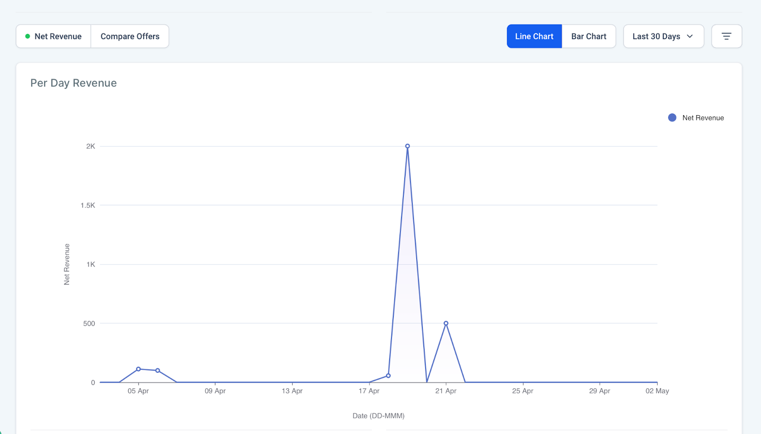Screen dimensions: 761x434
Task: Open the filter options icon button
Action: tap(726, 36)
